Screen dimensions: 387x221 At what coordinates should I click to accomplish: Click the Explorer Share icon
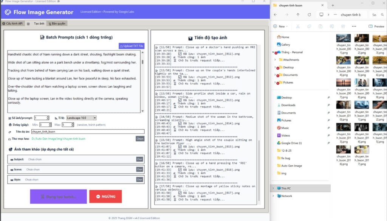(x=343, y=26)
